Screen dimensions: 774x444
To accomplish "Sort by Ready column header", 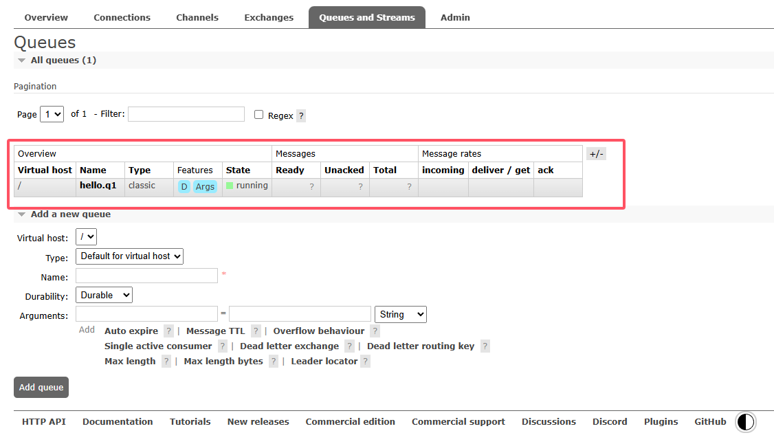I will point(290,170).
